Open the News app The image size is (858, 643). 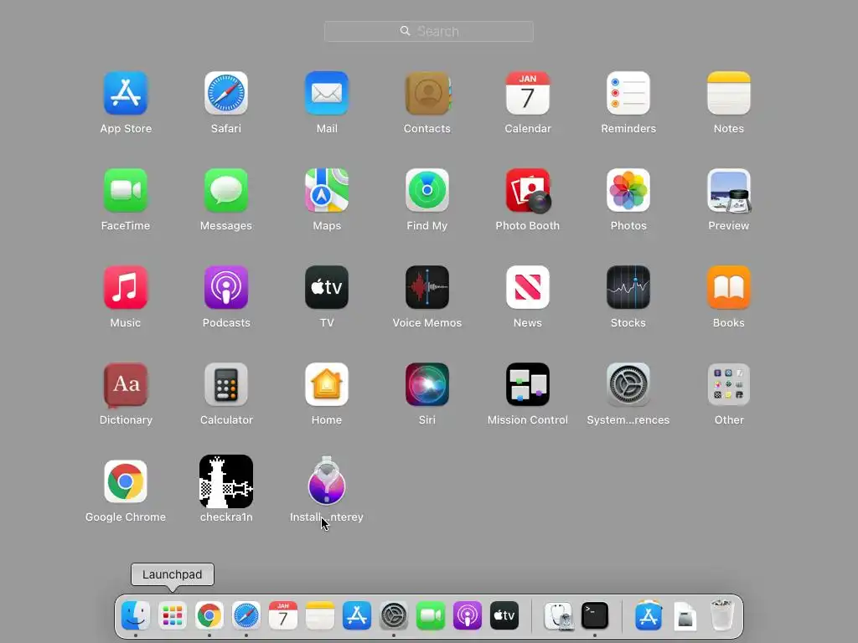[528, 287]
